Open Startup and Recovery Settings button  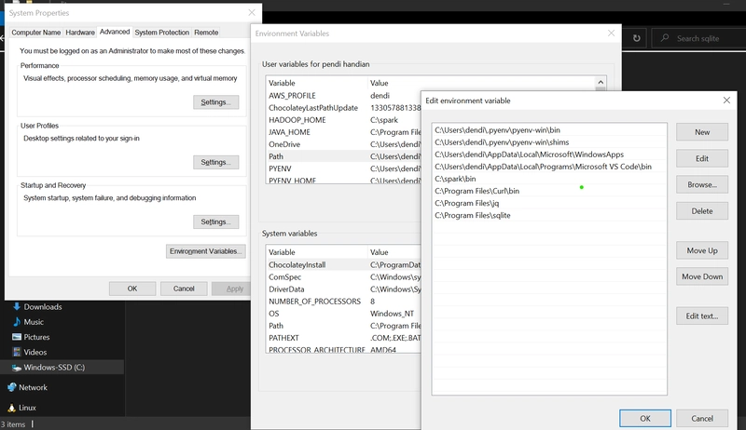(x=216, y=222)
